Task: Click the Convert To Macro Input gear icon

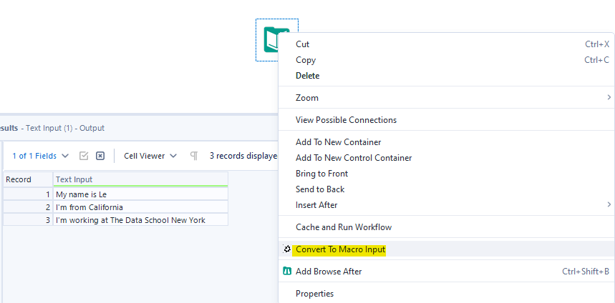Action: tap(287, 249)
